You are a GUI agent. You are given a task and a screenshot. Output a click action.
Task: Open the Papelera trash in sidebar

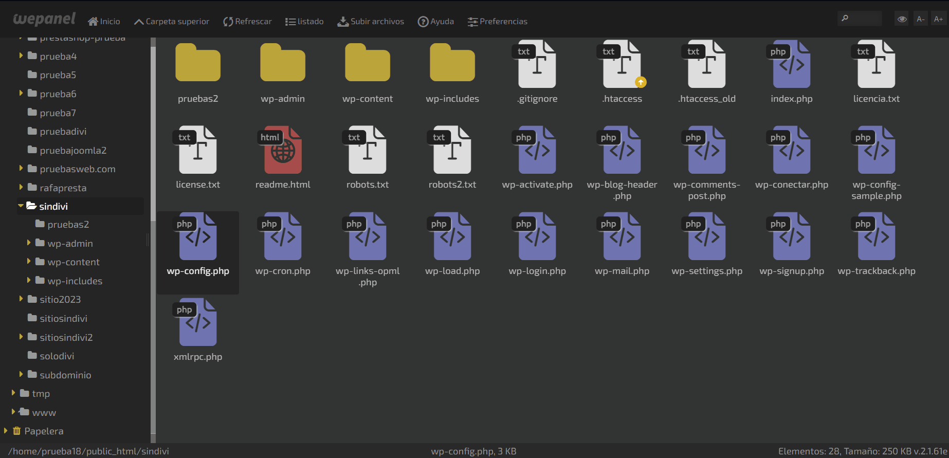pyautogui.click(x=44, y=431)
